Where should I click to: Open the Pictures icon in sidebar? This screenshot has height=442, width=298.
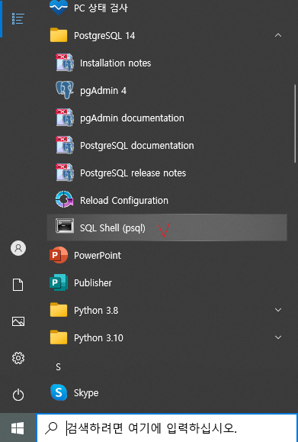coord(18,321)
